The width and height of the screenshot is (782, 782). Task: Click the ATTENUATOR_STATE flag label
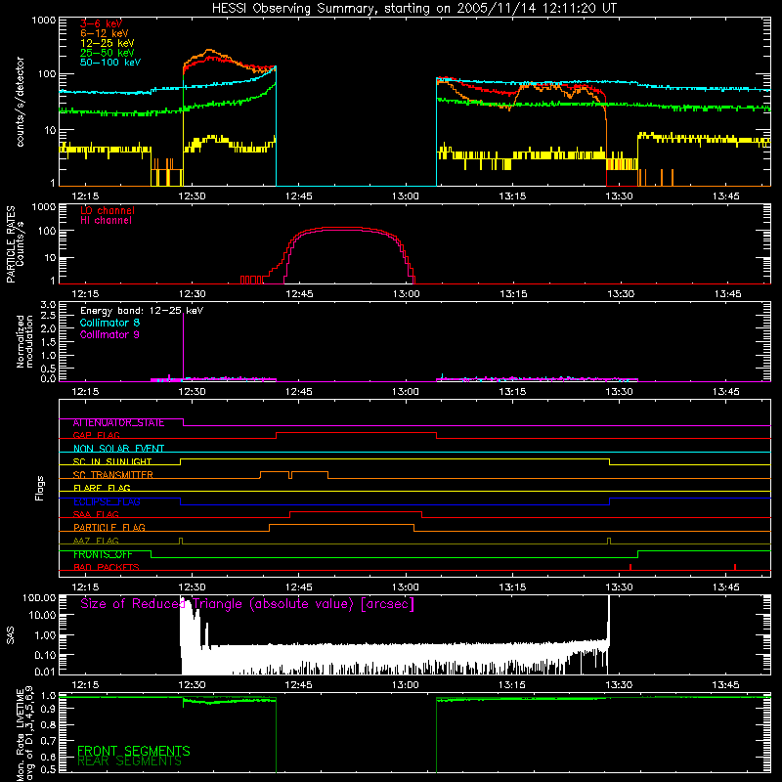point(118,423)
